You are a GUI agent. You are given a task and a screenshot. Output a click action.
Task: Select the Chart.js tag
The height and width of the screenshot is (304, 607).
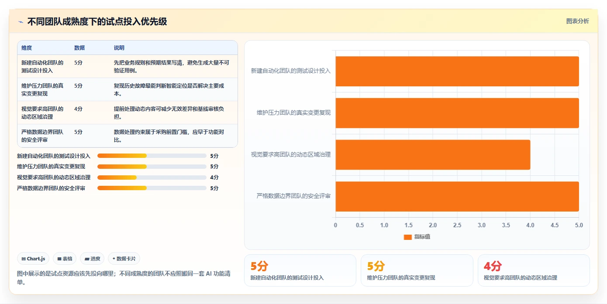pyautogui.click(x=34, y=259)
